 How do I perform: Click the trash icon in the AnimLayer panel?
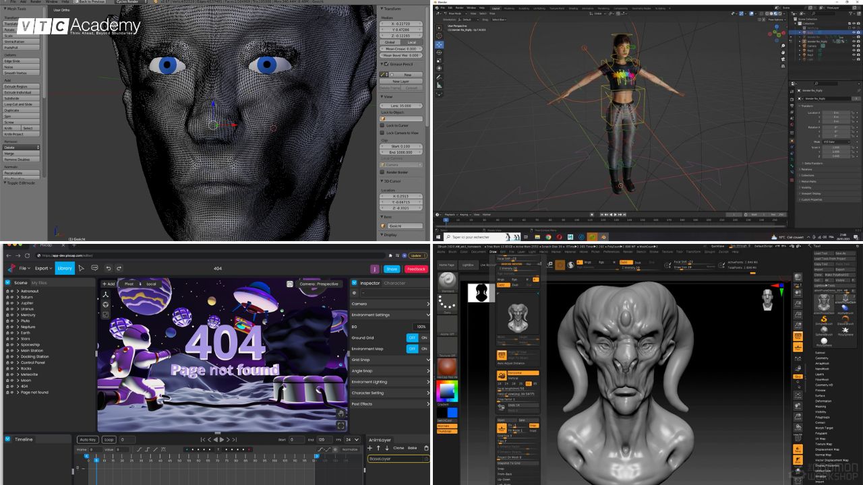pos(426,449)
